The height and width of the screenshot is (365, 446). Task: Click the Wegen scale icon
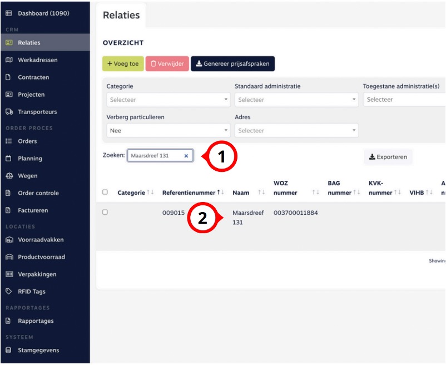click(8, 176)
